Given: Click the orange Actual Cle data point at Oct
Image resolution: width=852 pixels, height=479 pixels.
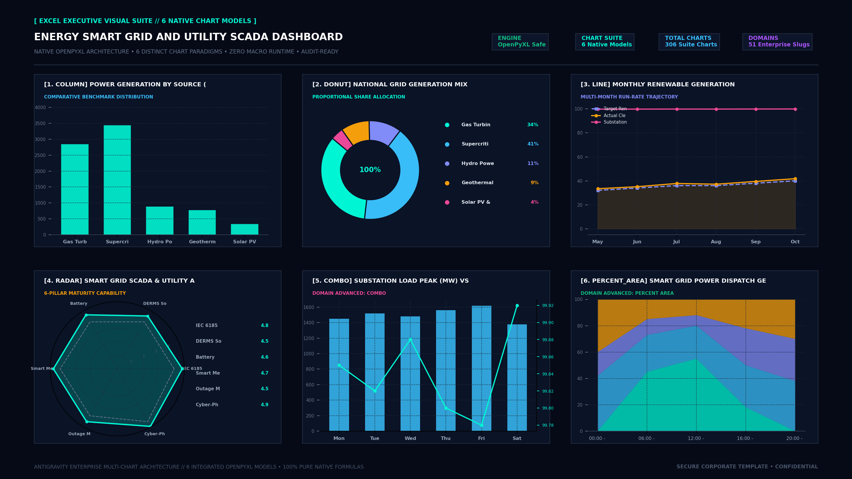Looking at the screenshot, I should 795,179.
